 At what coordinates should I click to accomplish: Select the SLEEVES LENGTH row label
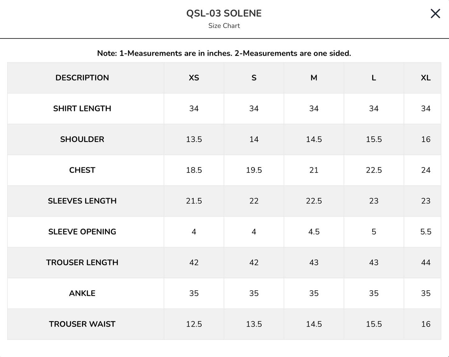coord(82,201)
